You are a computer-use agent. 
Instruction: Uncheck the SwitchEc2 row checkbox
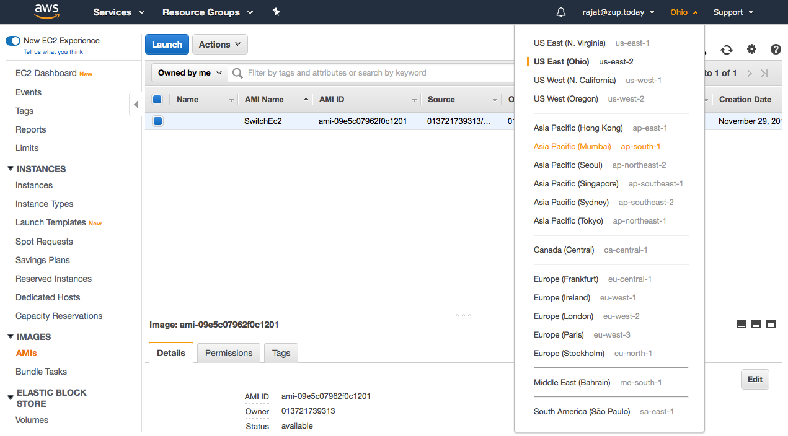[x=157, y=121]
